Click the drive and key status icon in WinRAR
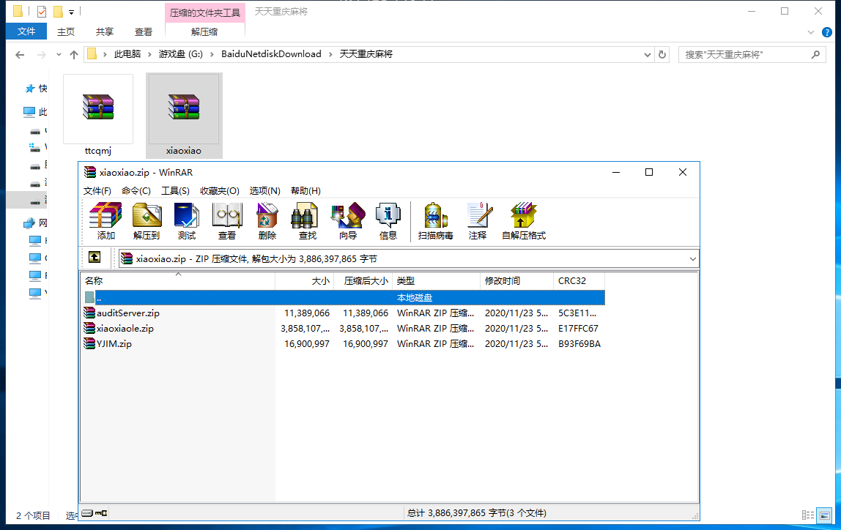This screenshot has height=530, width=841. pos(95,513)
